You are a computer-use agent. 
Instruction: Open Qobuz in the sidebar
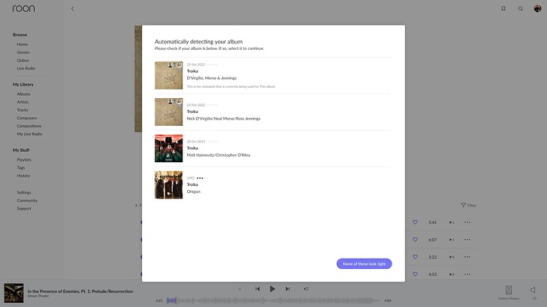pos(23,60)
